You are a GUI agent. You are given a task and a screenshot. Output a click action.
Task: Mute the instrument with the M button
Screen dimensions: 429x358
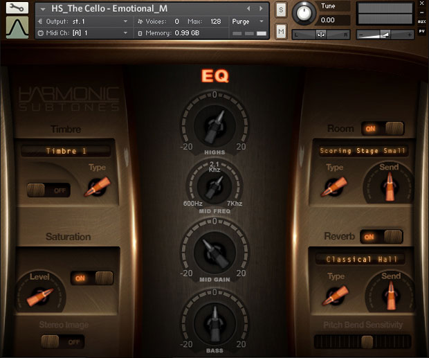[x=280, y=31]
